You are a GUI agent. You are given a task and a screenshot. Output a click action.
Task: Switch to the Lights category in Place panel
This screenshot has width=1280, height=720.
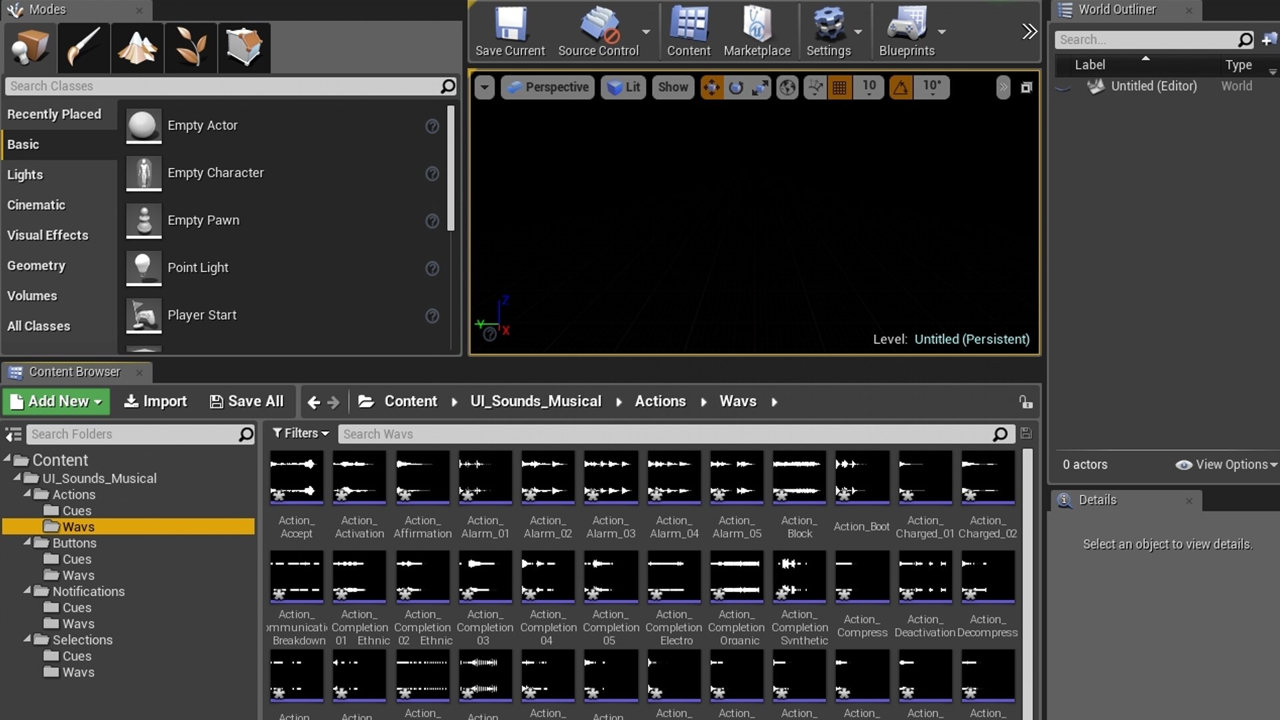click(x=25, y=174)
